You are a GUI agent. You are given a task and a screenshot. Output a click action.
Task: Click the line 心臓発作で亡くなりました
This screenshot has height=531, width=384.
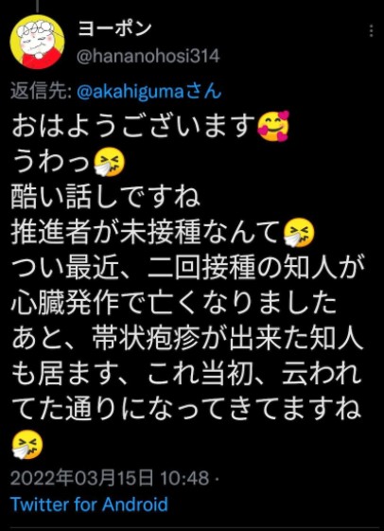pyautogui.click(x=174, y=304)
